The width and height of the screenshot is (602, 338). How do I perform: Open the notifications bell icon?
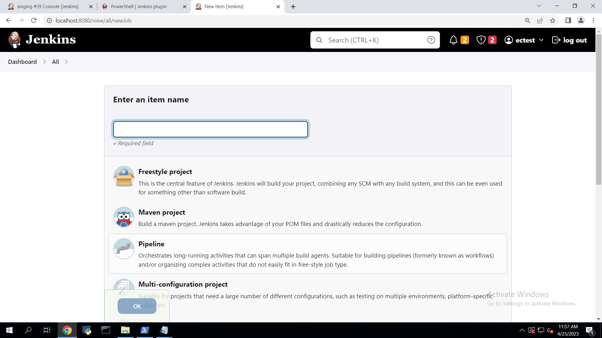coord(453,40)
